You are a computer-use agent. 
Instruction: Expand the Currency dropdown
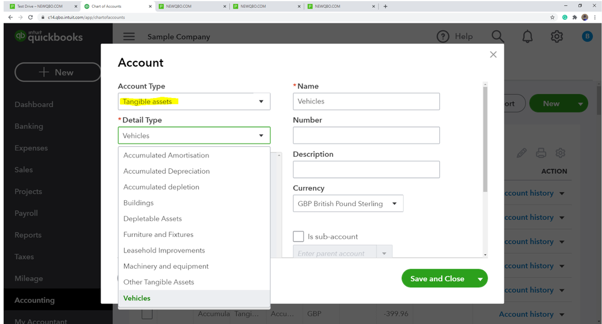coord(348,204)
